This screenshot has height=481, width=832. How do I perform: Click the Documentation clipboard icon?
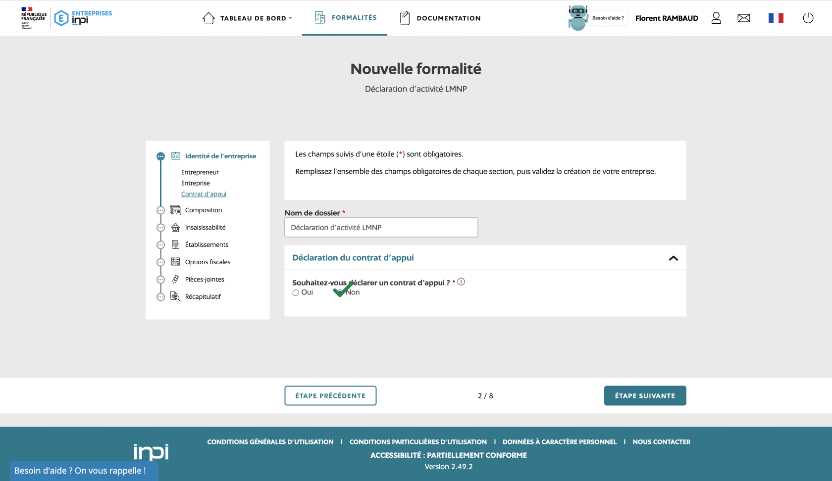[x=405, y=18]
